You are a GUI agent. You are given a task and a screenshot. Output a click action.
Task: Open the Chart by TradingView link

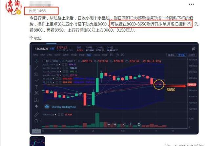pos(60,107)
